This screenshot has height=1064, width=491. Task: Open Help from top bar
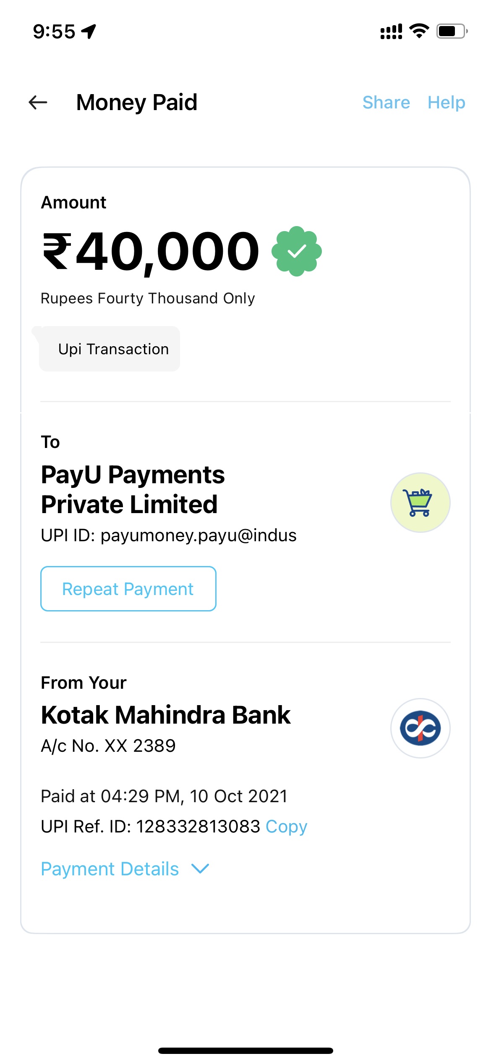pyautogui.click(x=446, y=103)
